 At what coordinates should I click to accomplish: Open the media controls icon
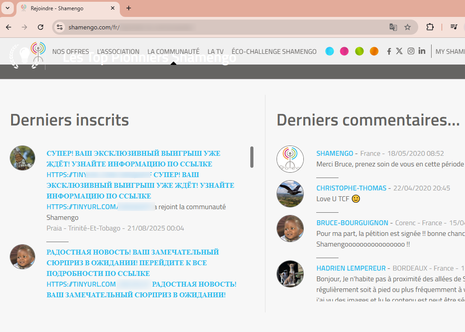point(454,27)
